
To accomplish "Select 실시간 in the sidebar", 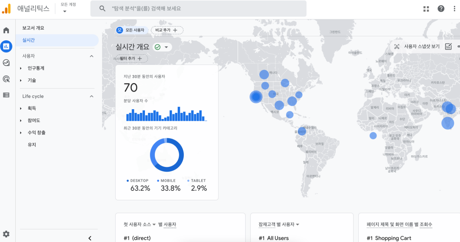I will pos(57,40).
